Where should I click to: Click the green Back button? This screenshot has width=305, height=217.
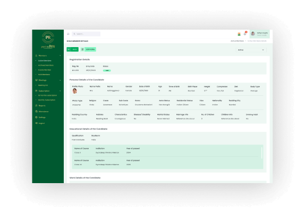click(73, 49)
